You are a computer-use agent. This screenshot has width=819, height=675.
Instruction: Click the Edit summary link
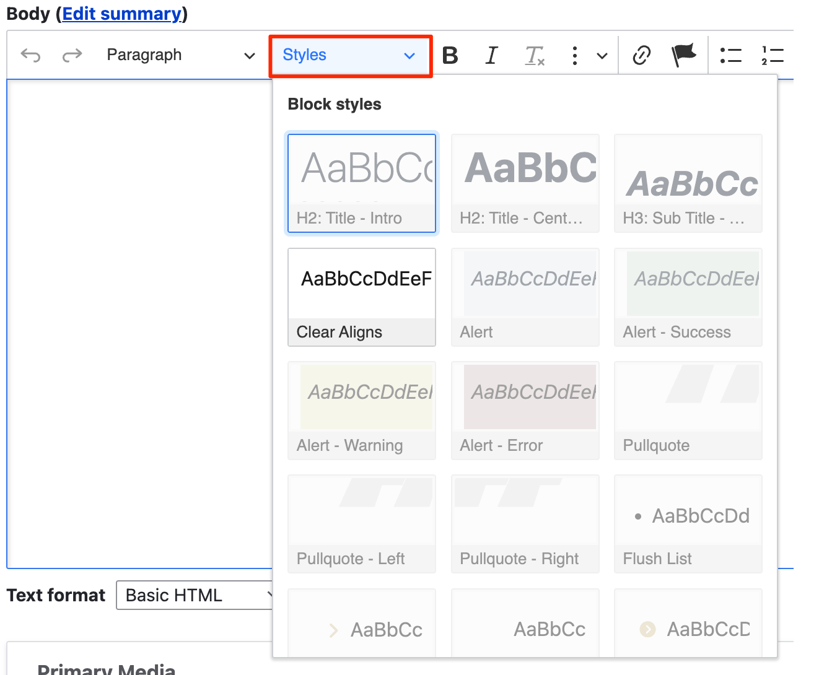pos(122,14)
